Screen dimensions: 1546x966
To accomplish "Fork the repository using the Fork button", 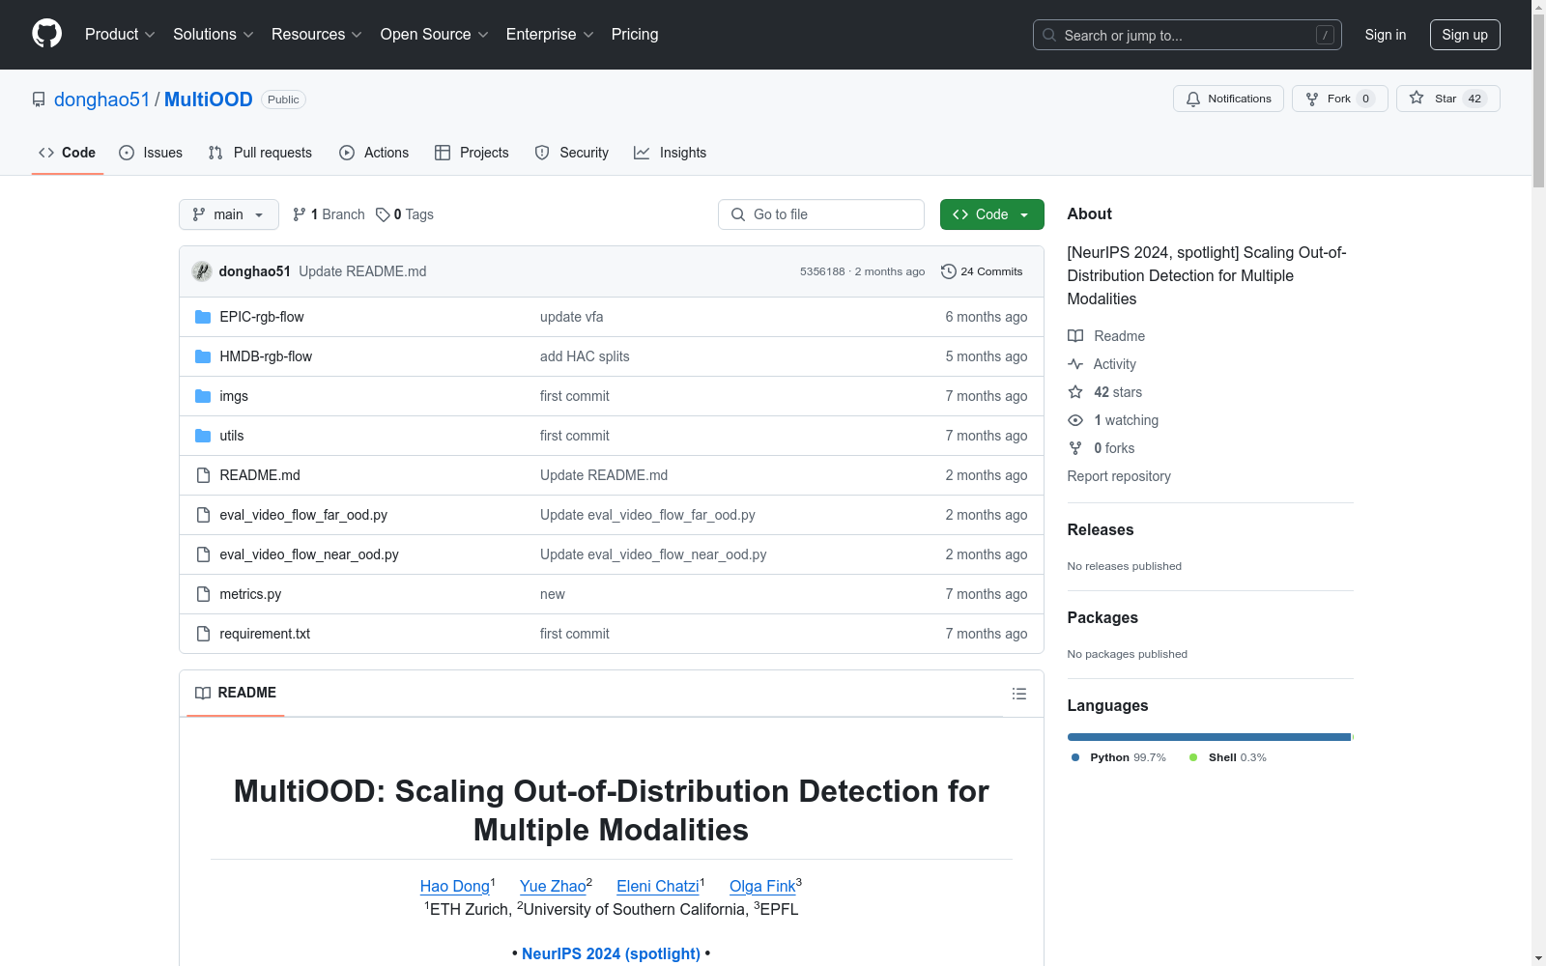I will [x=1338, y=99].
